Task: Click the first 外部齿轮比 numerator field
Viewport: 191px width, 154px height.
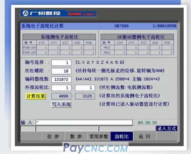Action: tap(61, 87)
